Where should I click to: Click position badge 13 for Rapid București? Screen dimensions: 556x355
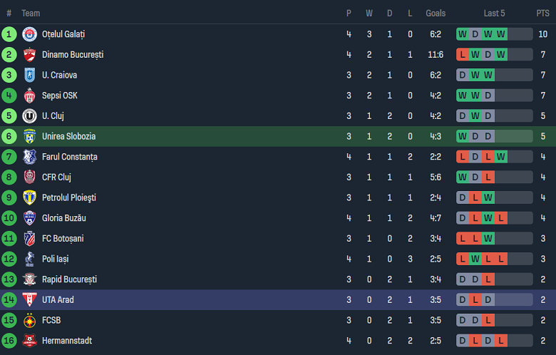[x=9, y=279]
